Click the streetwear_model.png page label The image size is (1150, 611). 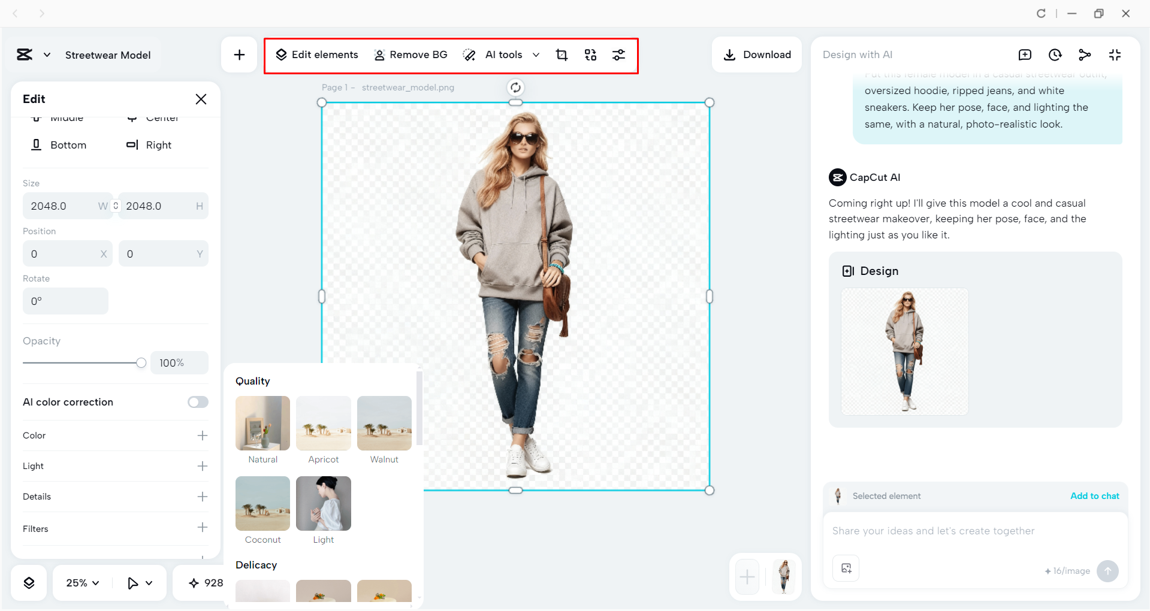[x=408, y=87]
